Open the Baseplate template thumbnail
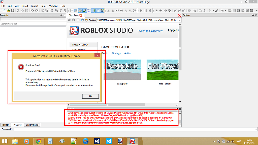 [122, 70]
